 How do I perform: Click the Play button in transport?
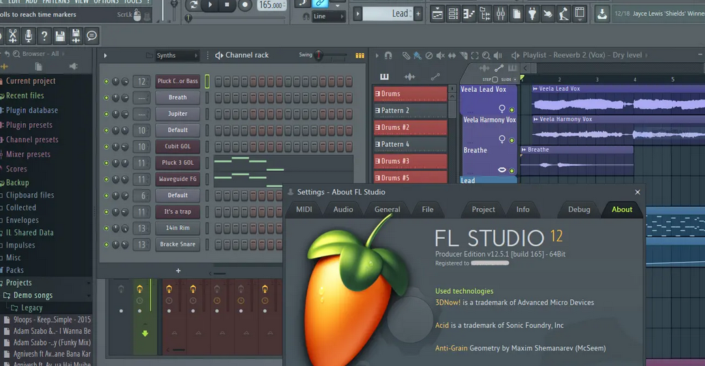[x=210, y=5]
